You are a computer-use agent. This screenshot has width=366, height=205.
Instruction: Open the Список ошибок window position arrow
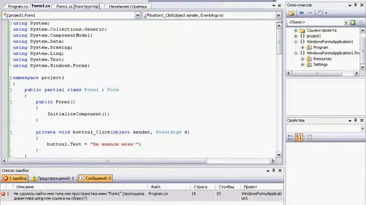point(268,171)
